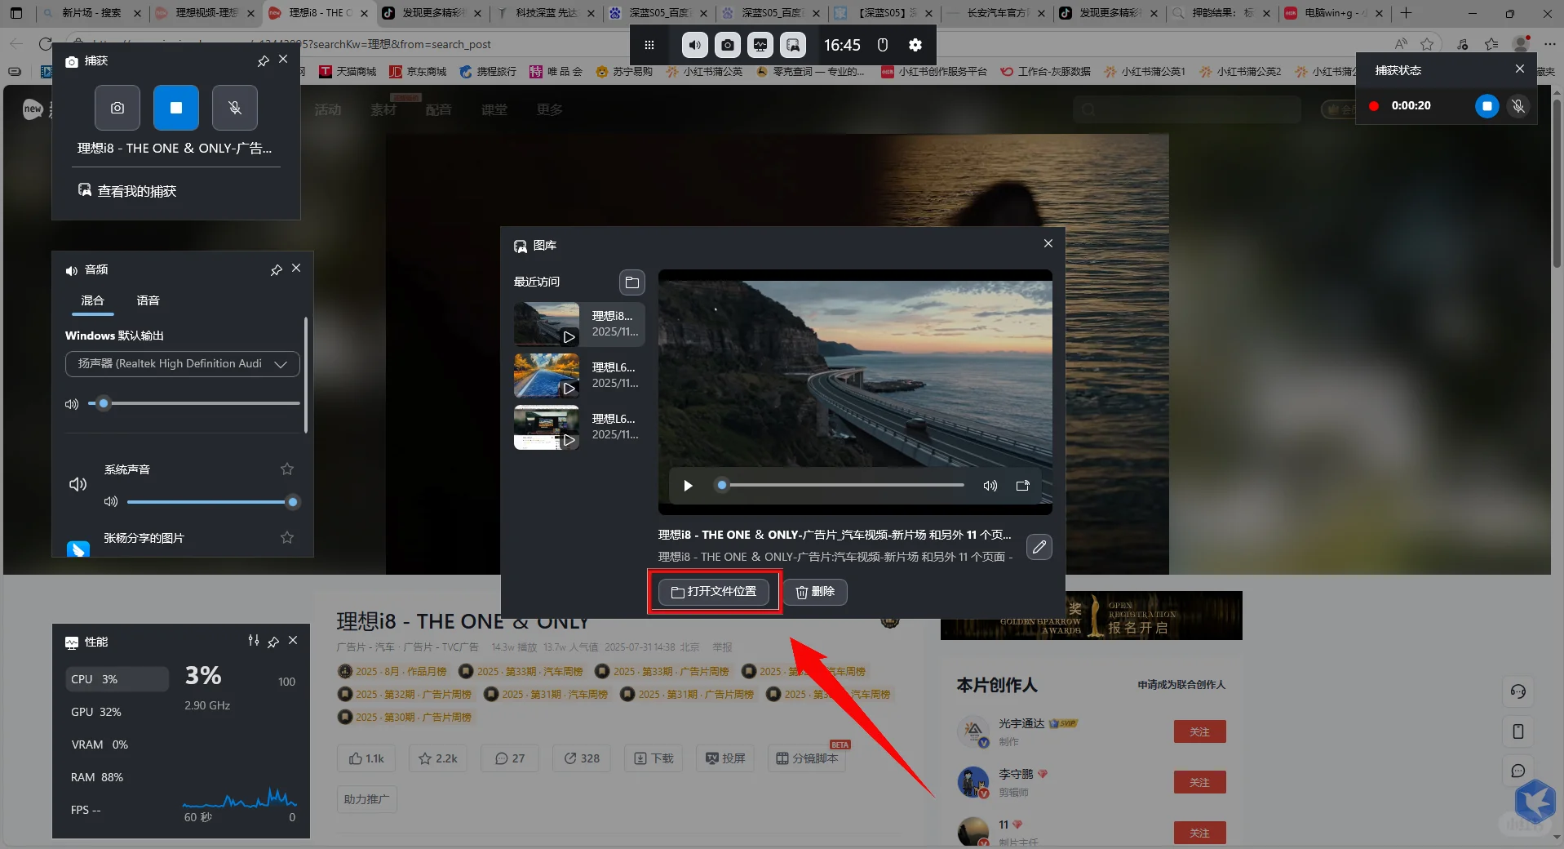
Task: Select the third recording thumbnail in Gallery
Action: tap(547, 427)
